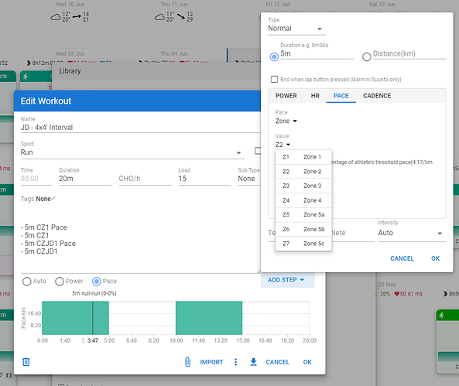Click the running icon on green calendar card
Viewport: 459px width, 386px height.
(x=26, y=77)
